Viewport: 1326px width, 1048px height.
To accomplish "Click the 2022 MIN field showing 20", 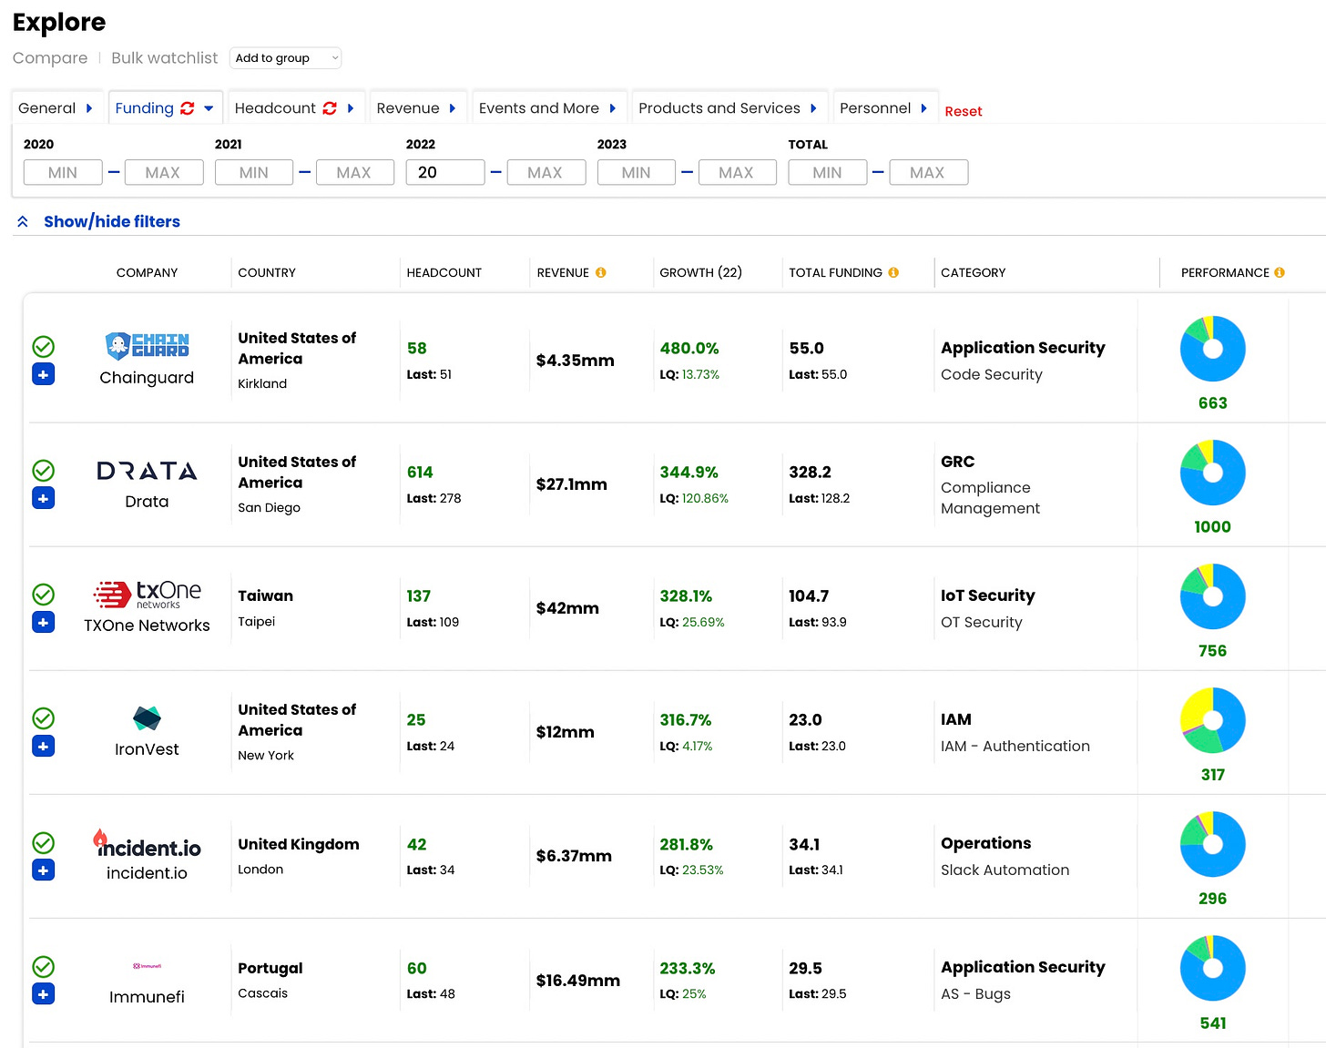I will click(445, 172).
